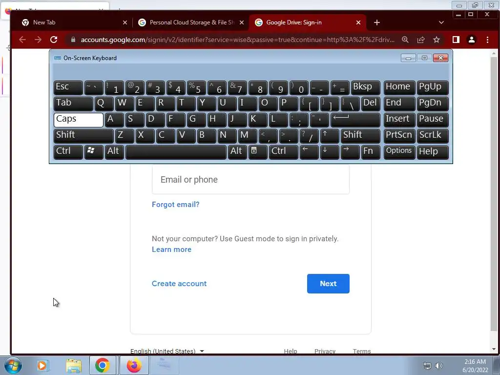Click the Del key
Image resolution: width=500 pixels, height=375 pixels.
click(371, 104)
